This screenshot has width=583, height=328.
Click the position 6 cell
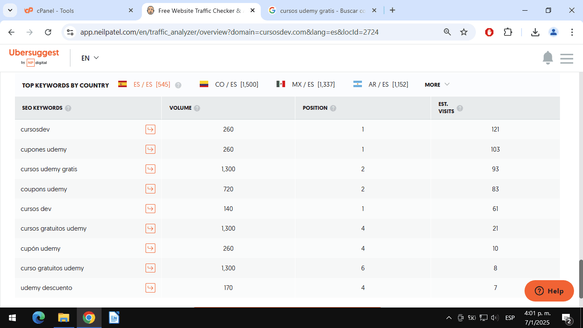[x=363, y=268]
